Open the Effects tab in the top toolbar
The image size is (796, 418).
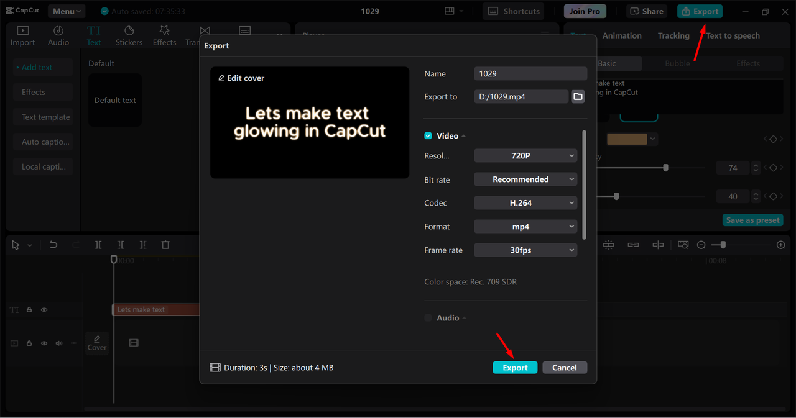(164, 36)
